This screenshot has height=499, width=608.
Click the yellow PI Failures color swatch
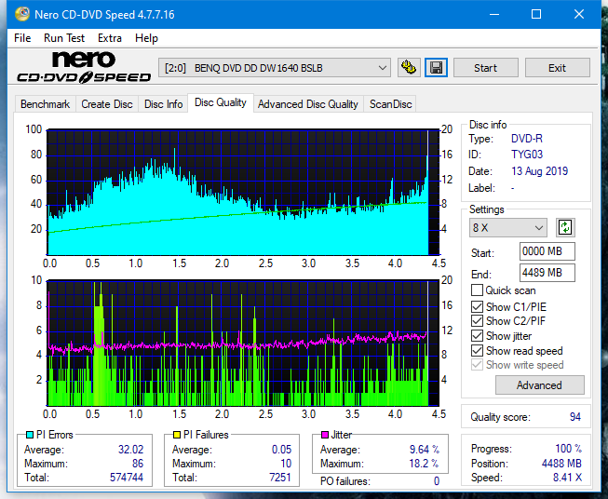tap(177, 435)
